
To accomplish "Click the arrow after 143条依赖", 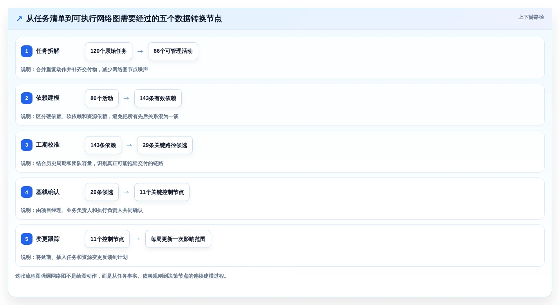I will pyautogui.click(x=129, y=145).
